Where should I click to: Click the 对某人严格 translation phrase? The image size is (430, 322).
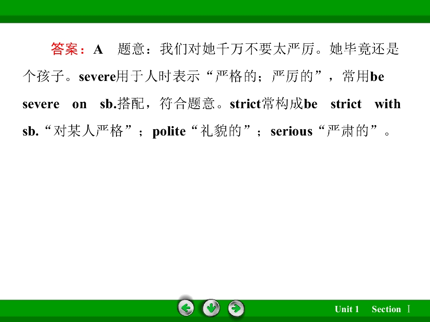tap(88, 131)
